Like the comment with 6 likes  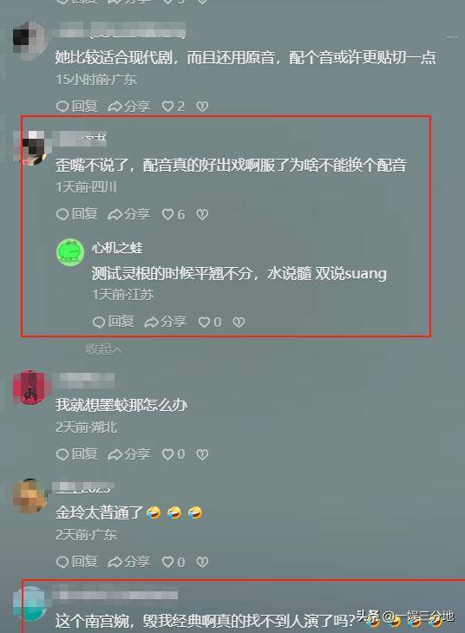tap(173, 214)
